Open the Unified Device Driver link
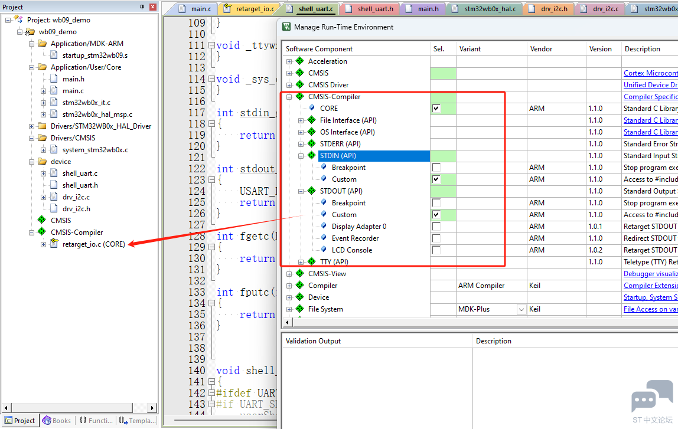The height and width of the screenshot is (429, 678). (x=651, y=84)
